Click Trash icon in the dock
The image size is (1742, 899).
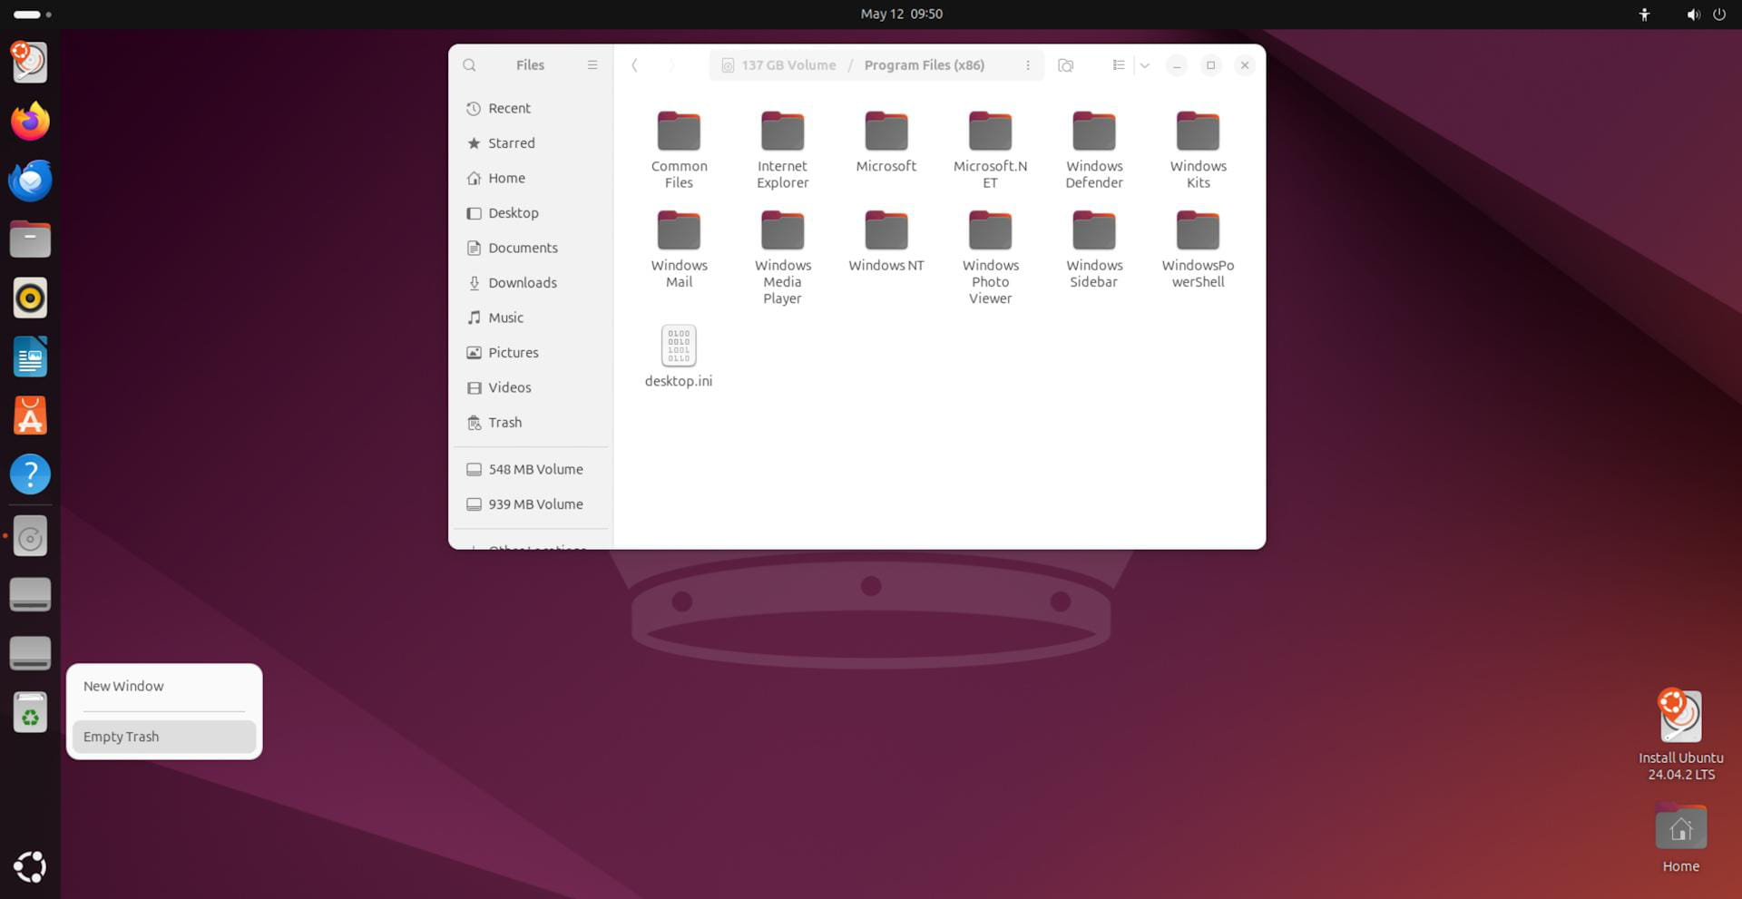30,713
